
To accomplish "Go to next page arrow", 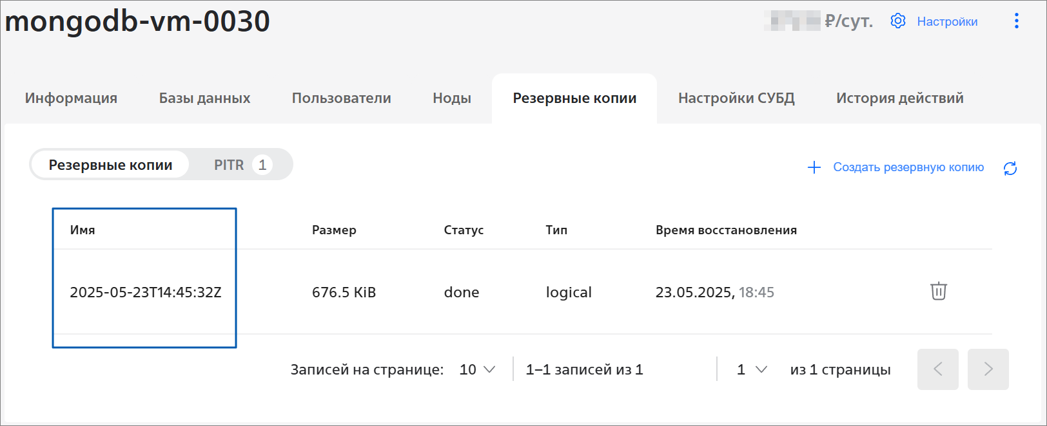I will point(988,369).
